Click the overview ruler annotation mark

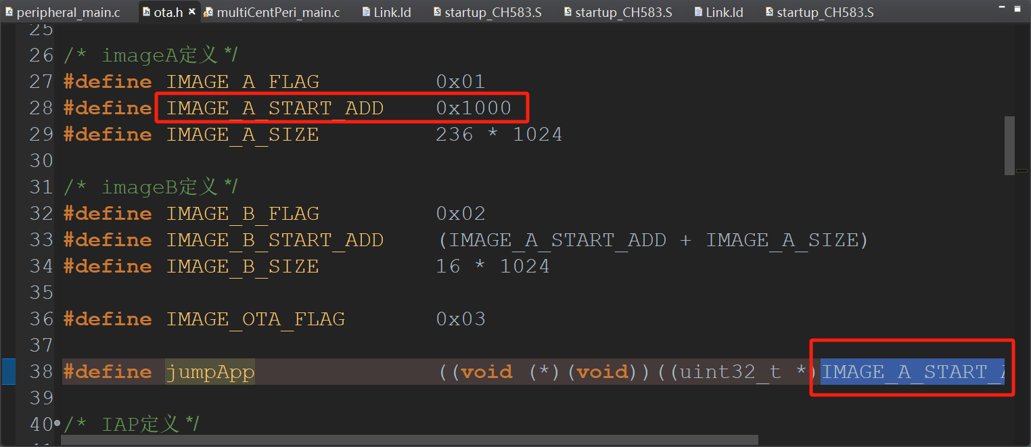pyautogui.click(x=1022, y=170)
